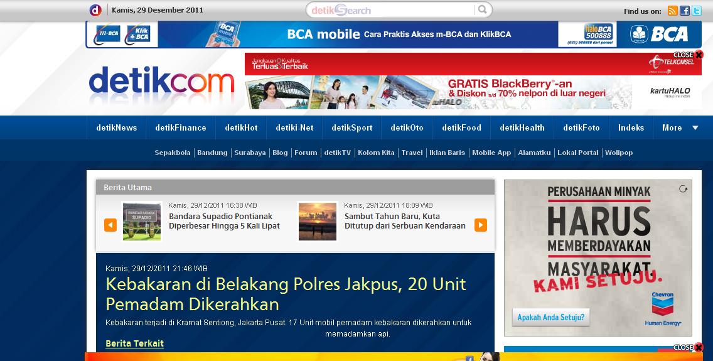713x361 pixels.
Task: Click the small detik 'd' logo icon
Action: point(95,10)
